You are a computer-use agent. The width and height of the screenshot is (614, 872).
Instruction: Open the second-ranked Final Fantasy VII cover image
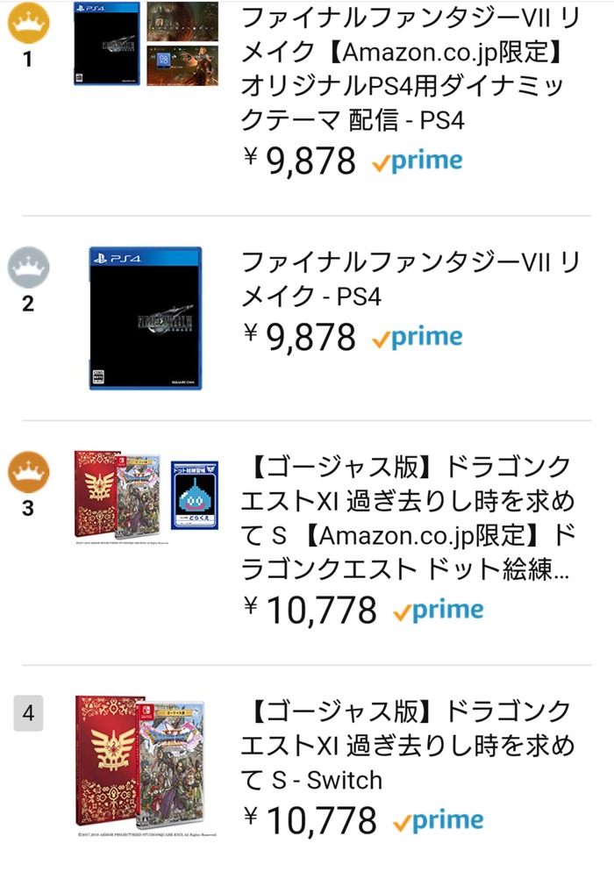(x=145, y=318)
